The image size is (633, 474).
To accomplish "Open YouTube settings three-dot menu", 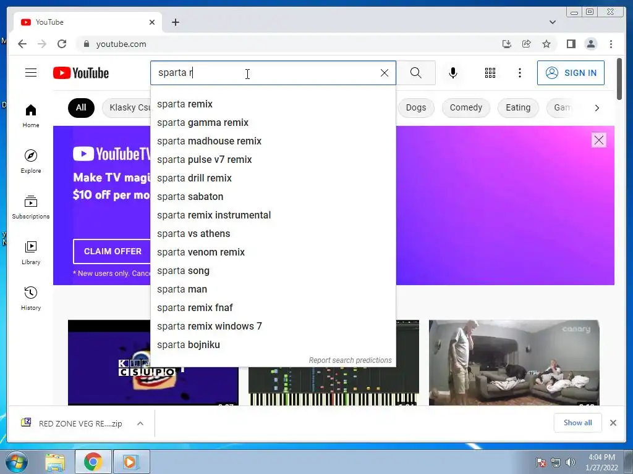I will point(519,73).
